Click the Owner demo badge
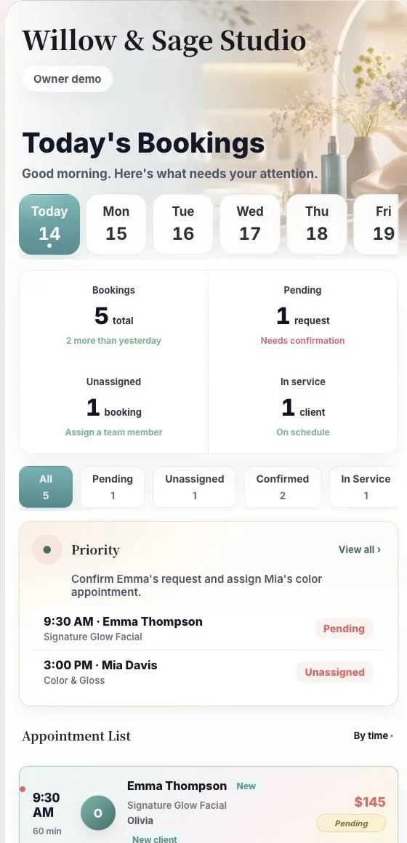407x843 pixels. [67, 79]
